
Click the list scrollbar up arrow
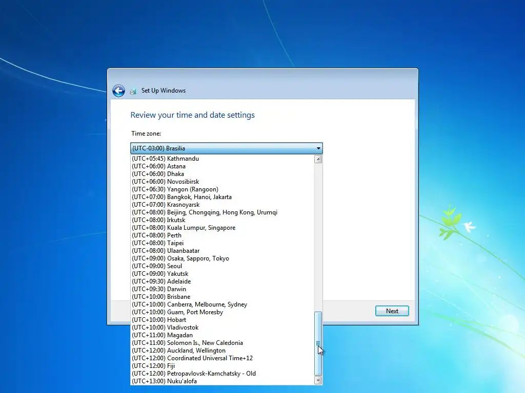click(318, 159)
